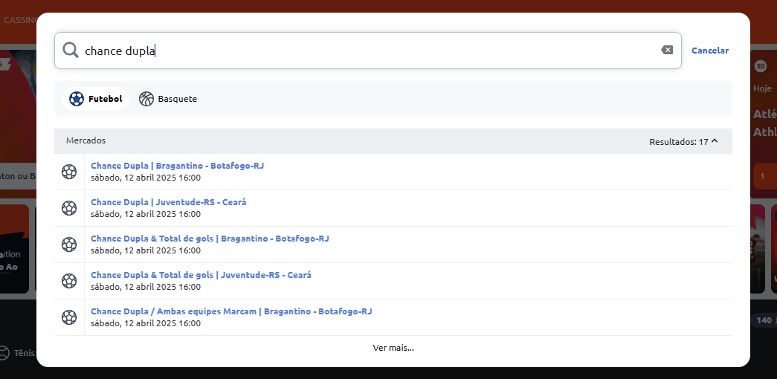Expand more results with Ver mais...

(393, 348)
